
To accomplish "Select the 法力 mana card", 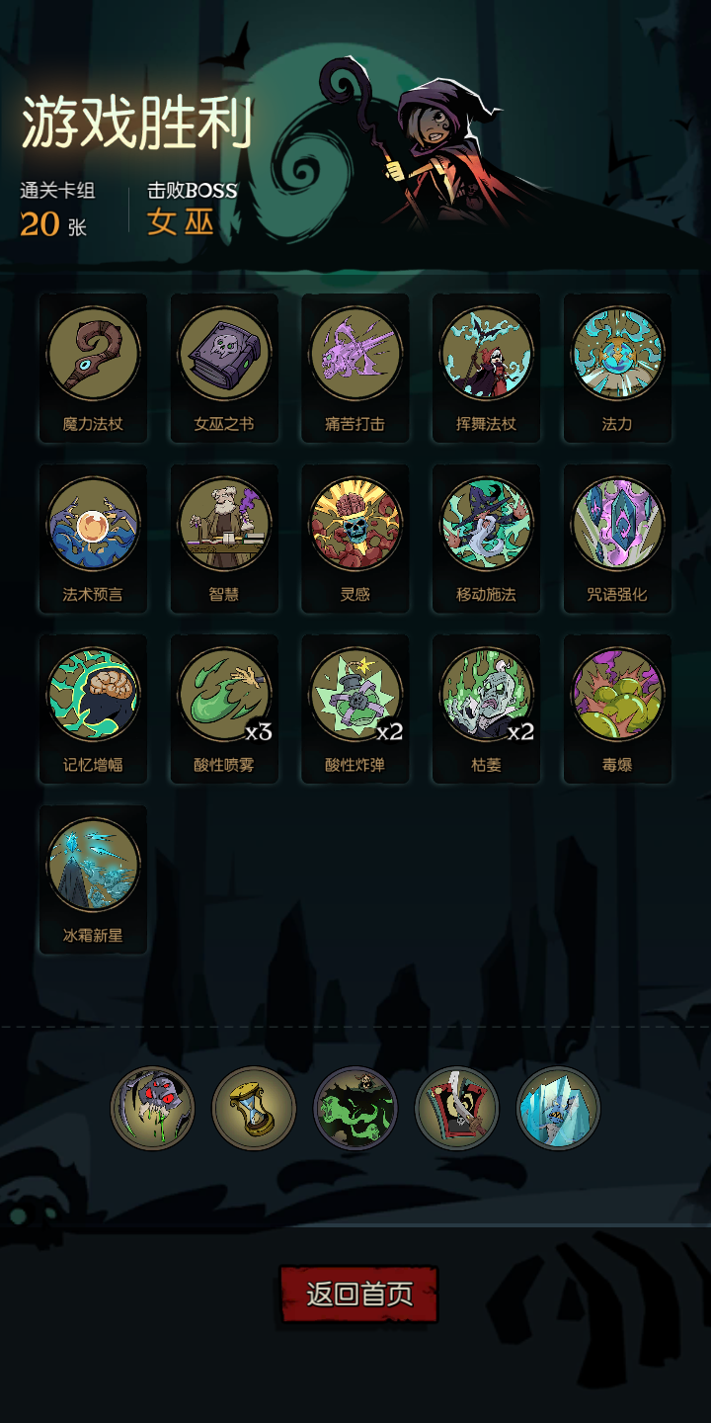I will click(617, 369).
